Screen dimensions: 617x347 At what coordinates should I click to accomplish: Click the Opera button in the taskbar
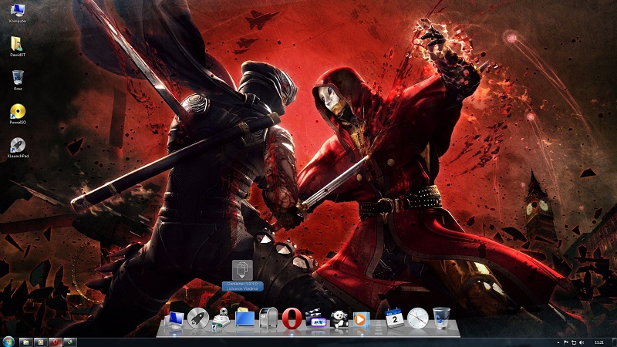coord(55,342)
